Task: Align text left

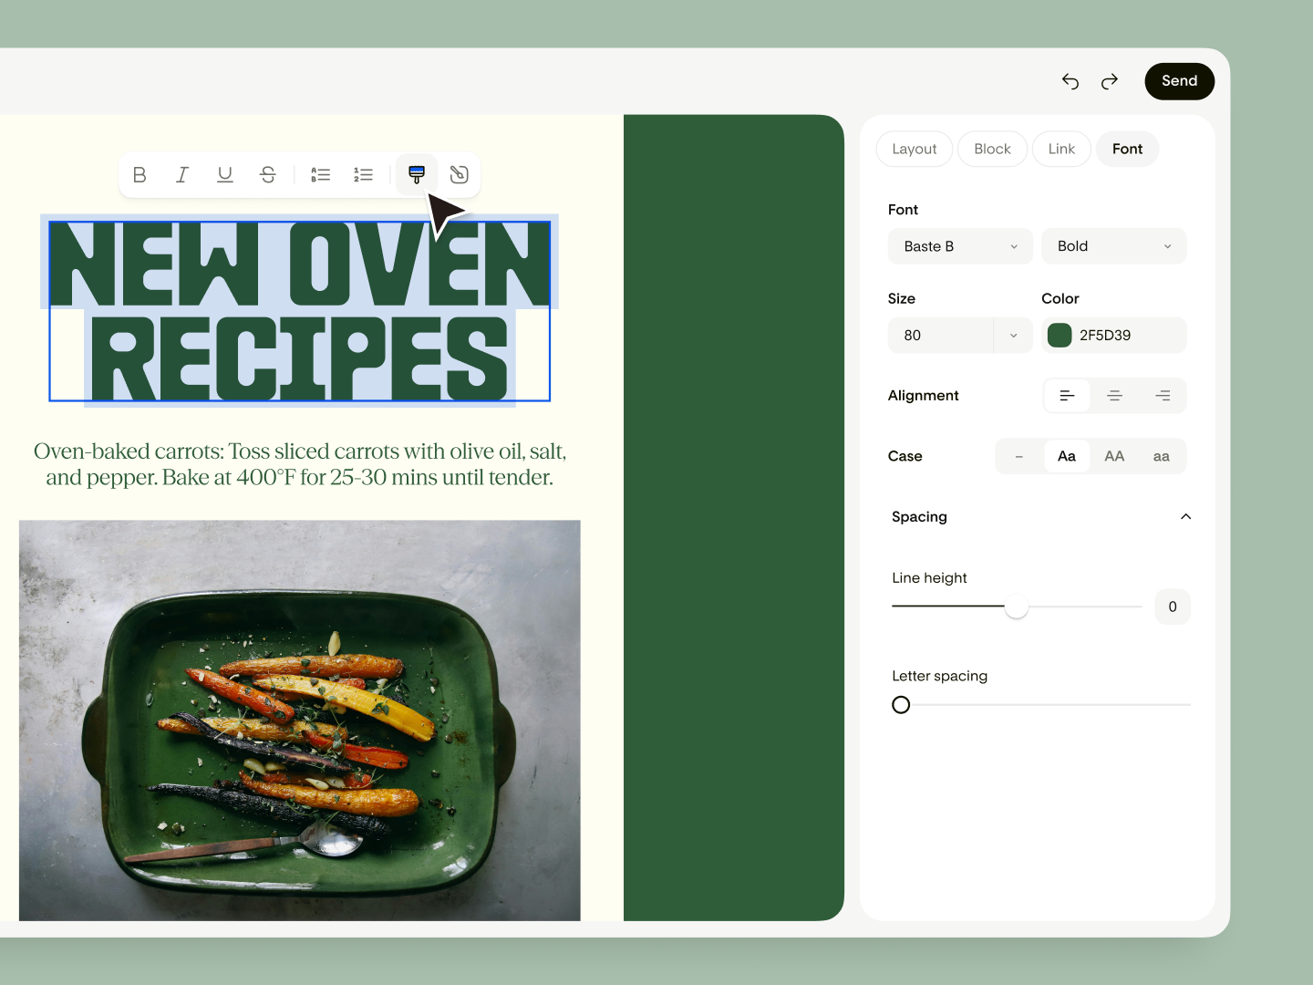Action: pyautogui.click(x=1067, y=396)
